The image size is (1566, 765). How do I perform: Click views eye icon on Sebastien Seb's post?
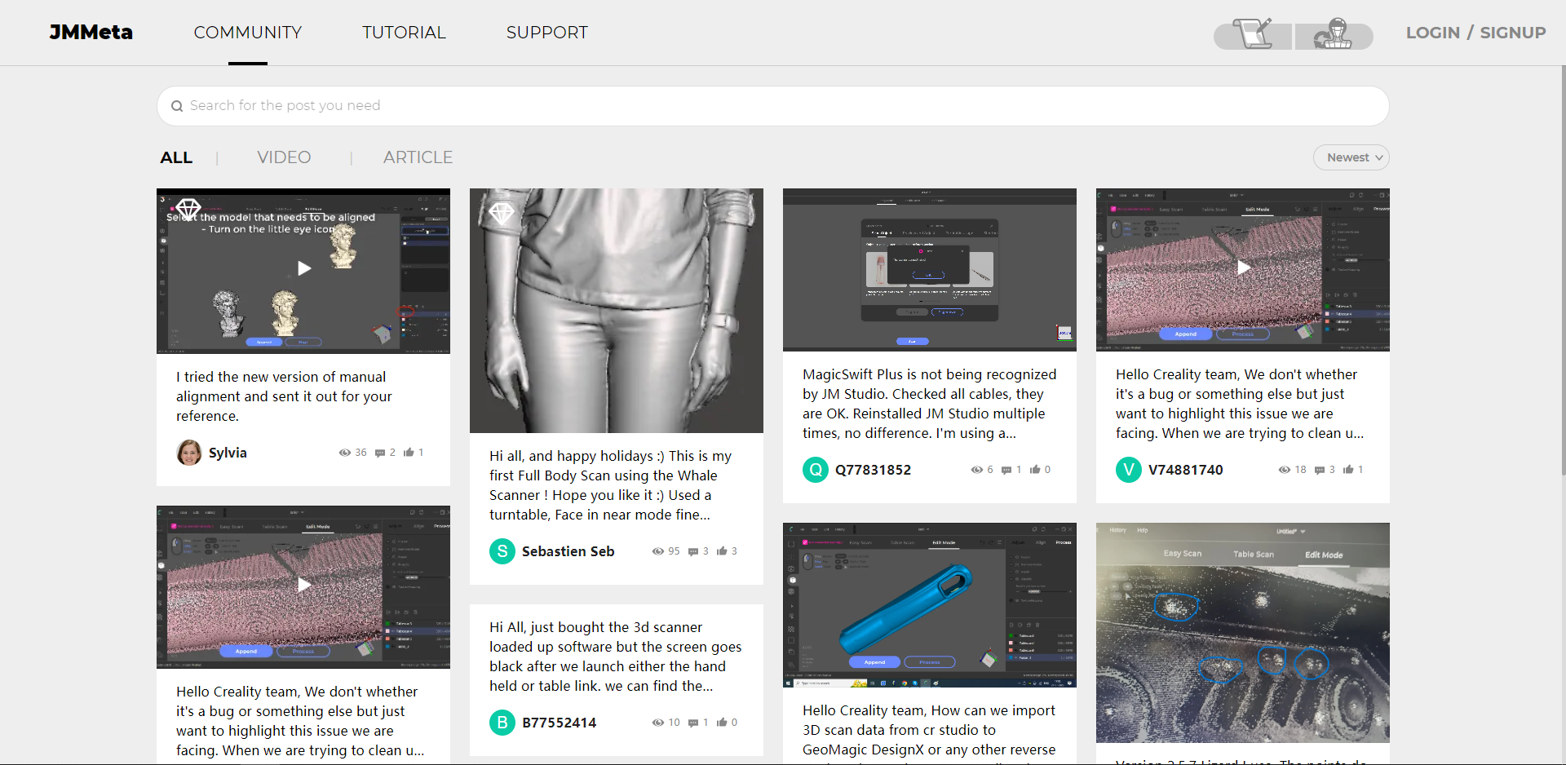point(657,551)
